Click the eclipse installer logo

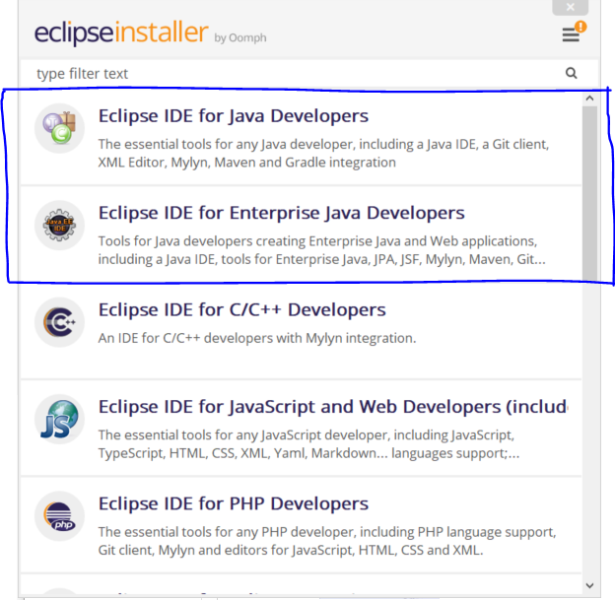(121, 33)
